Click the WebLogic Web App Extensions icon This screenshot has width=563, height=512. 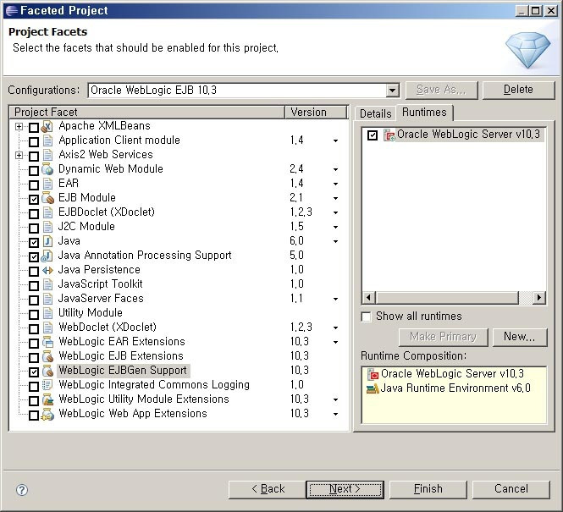(x=47, y=414)
